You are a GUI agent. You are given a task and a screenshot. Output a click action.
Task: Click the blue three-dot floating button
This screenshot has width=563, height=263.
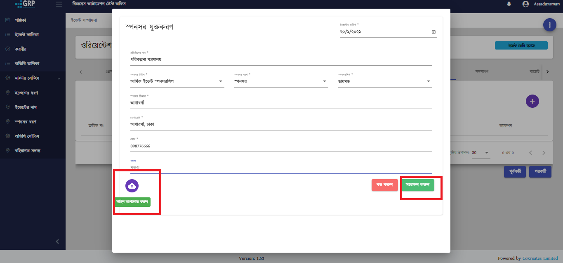tap(549, 25)
